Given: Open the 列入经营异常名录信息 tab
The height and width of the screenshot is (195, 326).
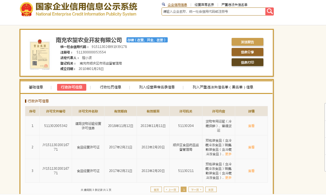Looking at the screenshot, I should 157,87.
